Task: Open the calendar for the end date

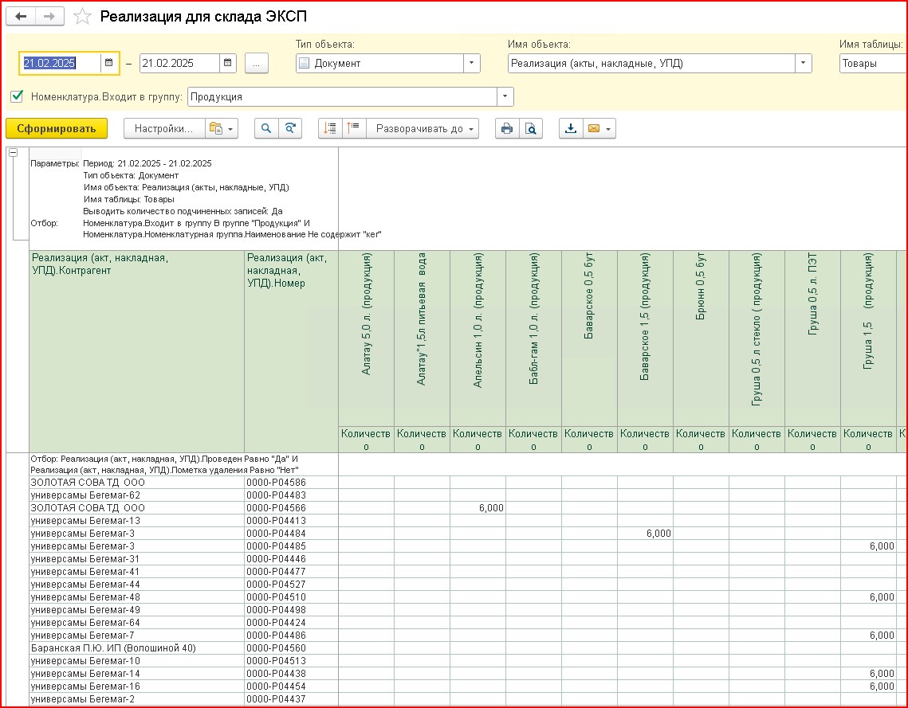Action: [x=227, y=63]
